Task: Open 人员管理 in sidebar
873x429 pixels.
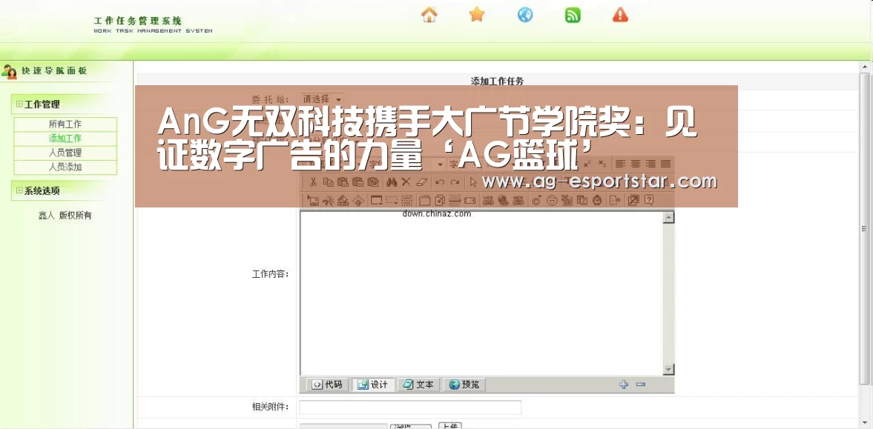Action: click(x=65, y=153)
